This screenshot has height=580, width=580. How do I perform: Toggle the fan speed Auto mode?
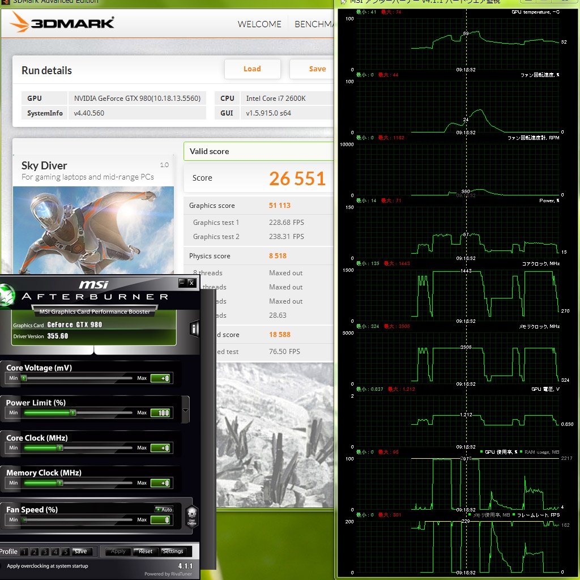[164, 509]
